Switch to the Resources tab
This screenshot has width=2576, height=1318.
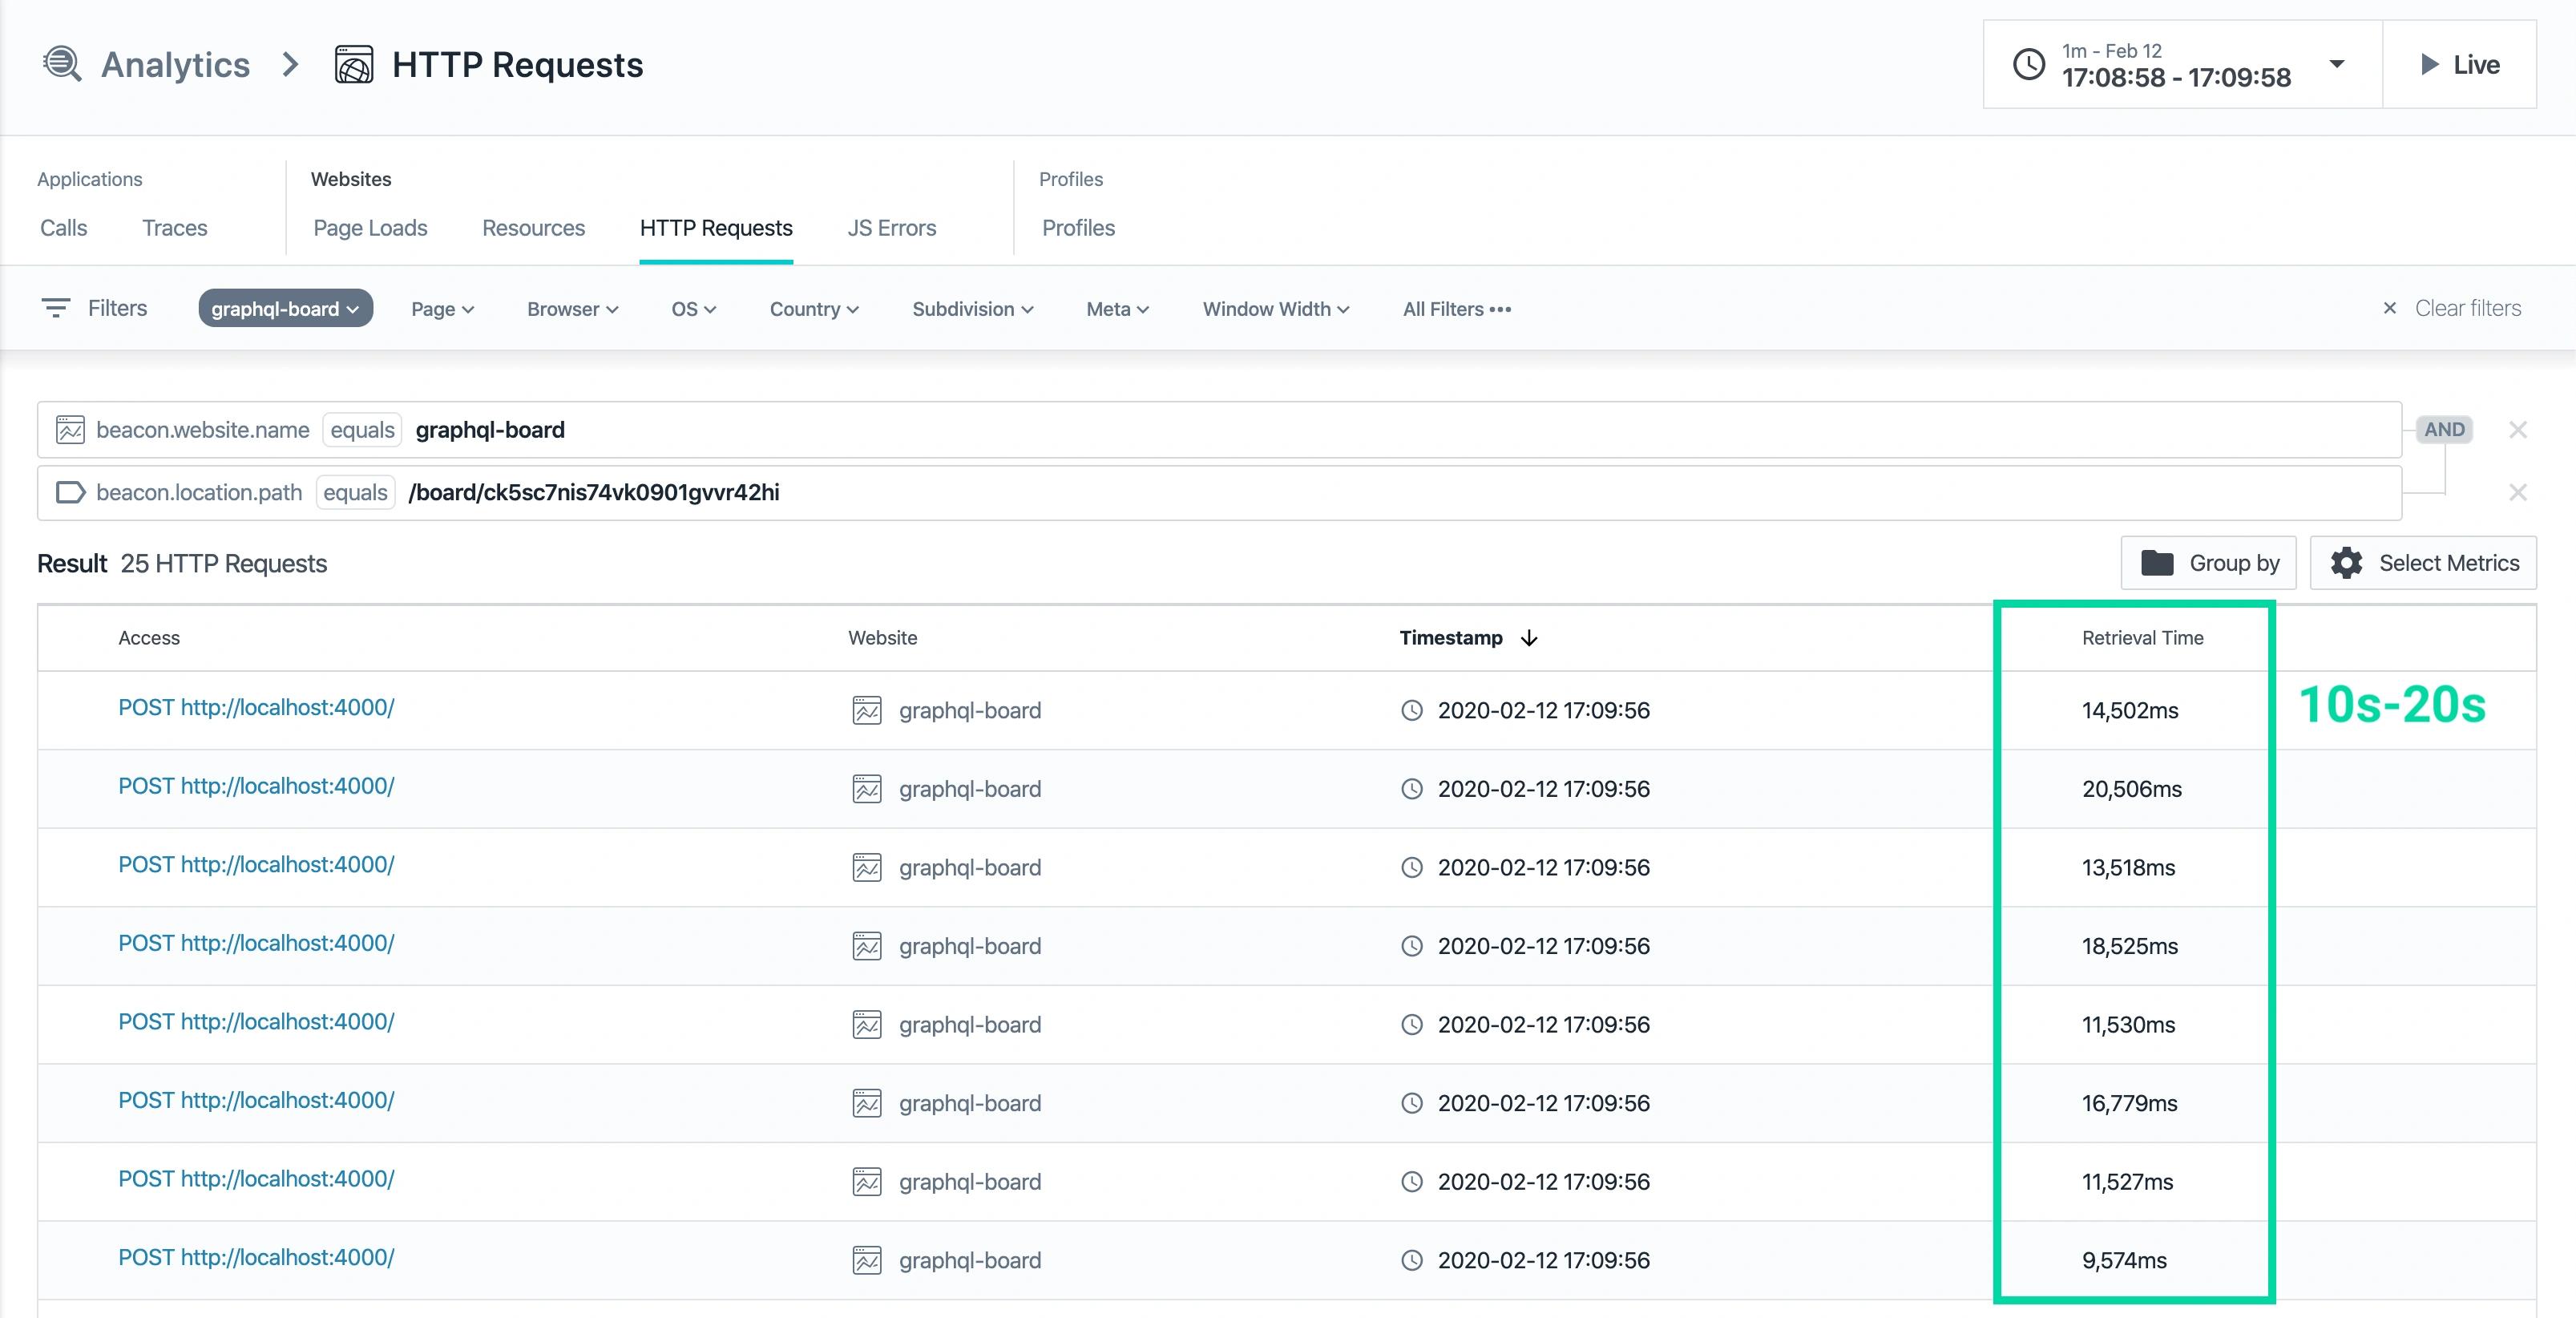533,228
